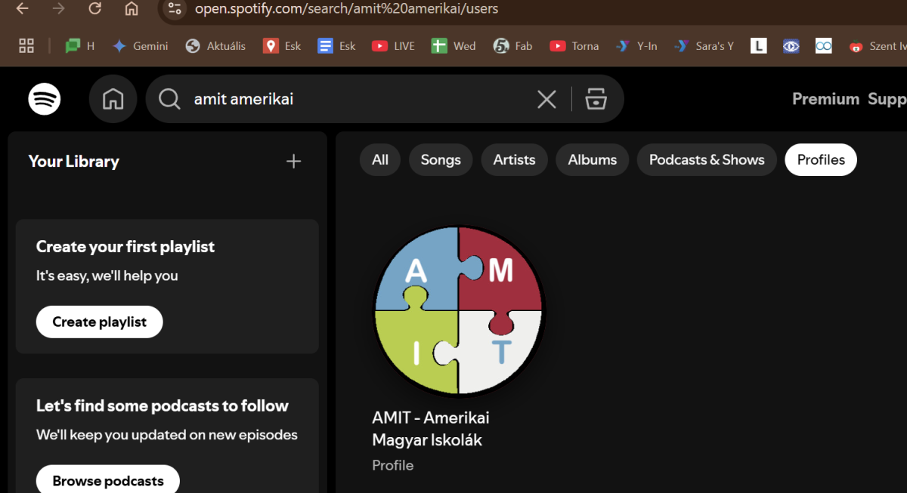Open the AMIT puzzle profile picture
The image size is (907, 493).
pos(458,311)
